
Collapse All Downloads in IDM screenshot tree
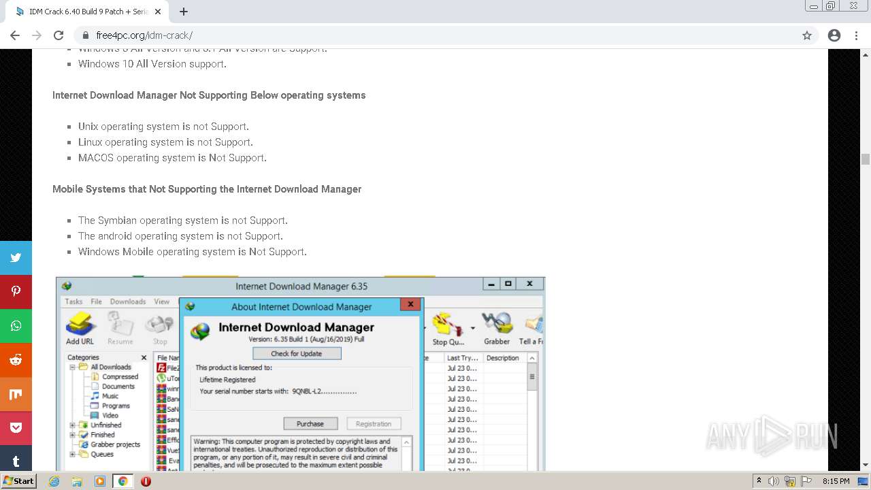tap(72, 367)
